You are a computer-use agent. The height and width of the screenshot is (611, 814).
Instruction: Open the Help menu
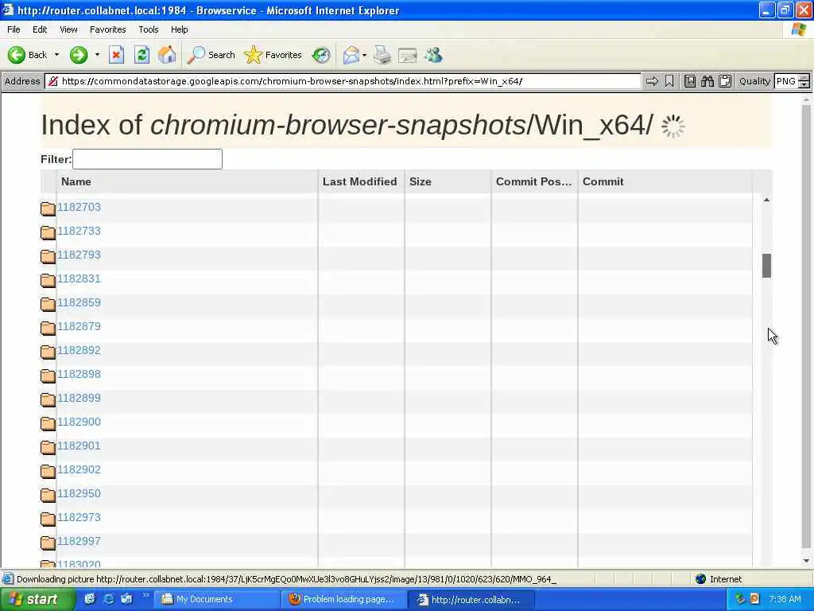[x=179, y=29]
